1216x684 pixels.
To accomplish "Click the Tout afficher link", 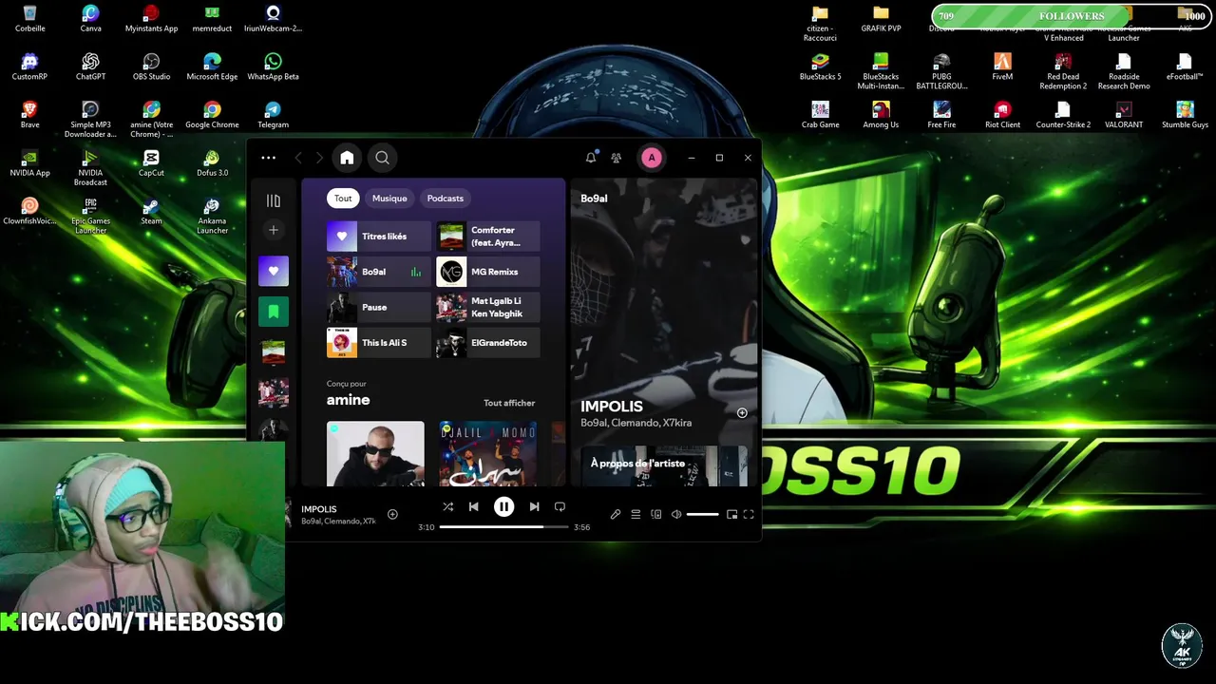I will tap(509, 403).
